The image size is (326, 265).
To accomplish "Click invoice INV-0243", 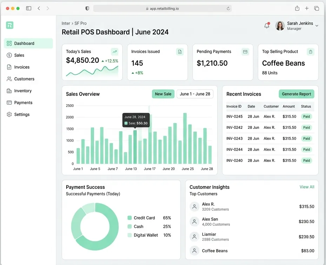I will coord(234,139).
